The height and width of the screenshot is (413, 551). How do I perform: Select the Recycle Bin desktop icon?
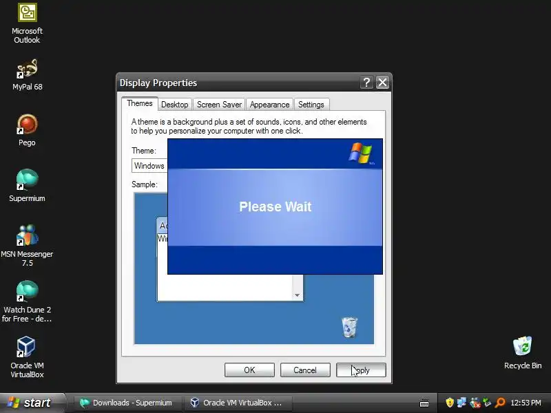(523, 352)
